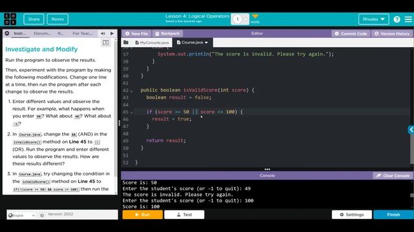Switch to the Instructions tab
Screen dimensions: 414x232
pos(19,34)
